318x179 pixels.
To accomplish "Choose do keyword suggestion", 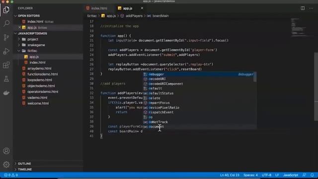I will click(198, 117).
